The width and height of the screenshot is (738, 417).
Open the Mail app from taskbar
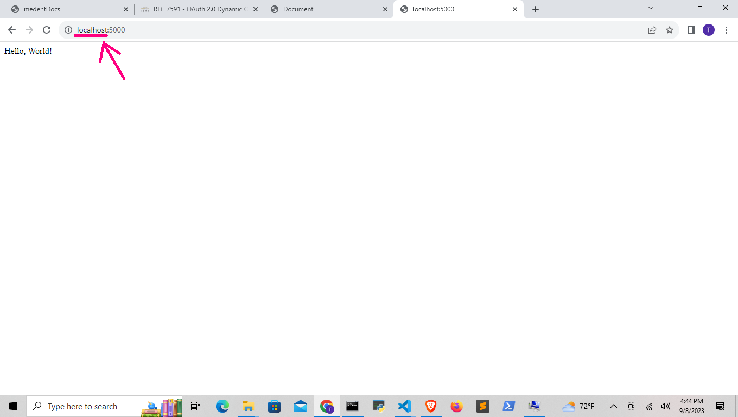point(301,406)
